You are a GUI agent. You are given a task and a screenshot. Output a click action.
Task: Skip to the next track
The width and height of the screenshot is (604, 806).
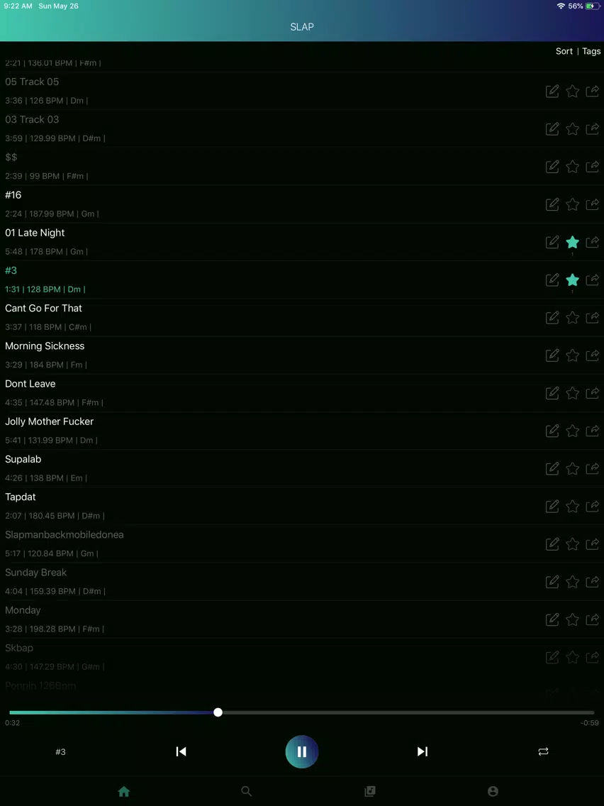pyautogui.click(x=423, y=751)
